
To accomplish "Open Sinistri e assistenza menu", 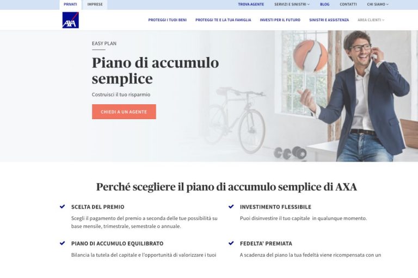I will [x=329, y=20].
